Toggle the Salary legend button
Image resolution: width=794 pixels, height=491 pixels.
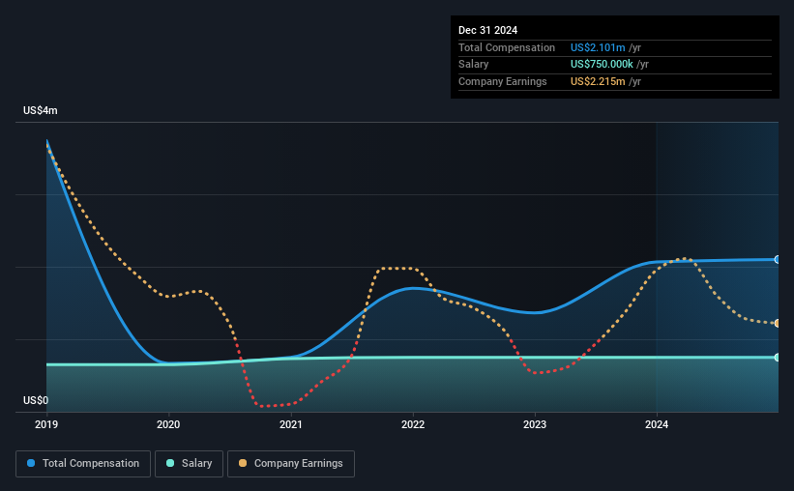pos(189,464)
